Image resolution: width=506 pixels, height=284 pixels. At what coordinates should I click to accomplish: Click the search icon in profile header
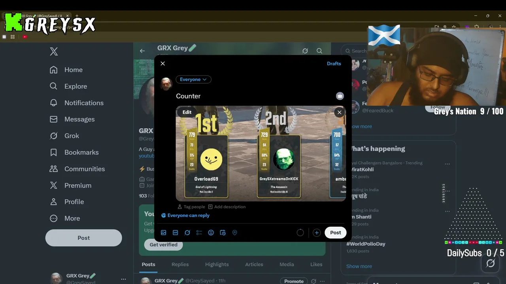(x=319, y=51)
